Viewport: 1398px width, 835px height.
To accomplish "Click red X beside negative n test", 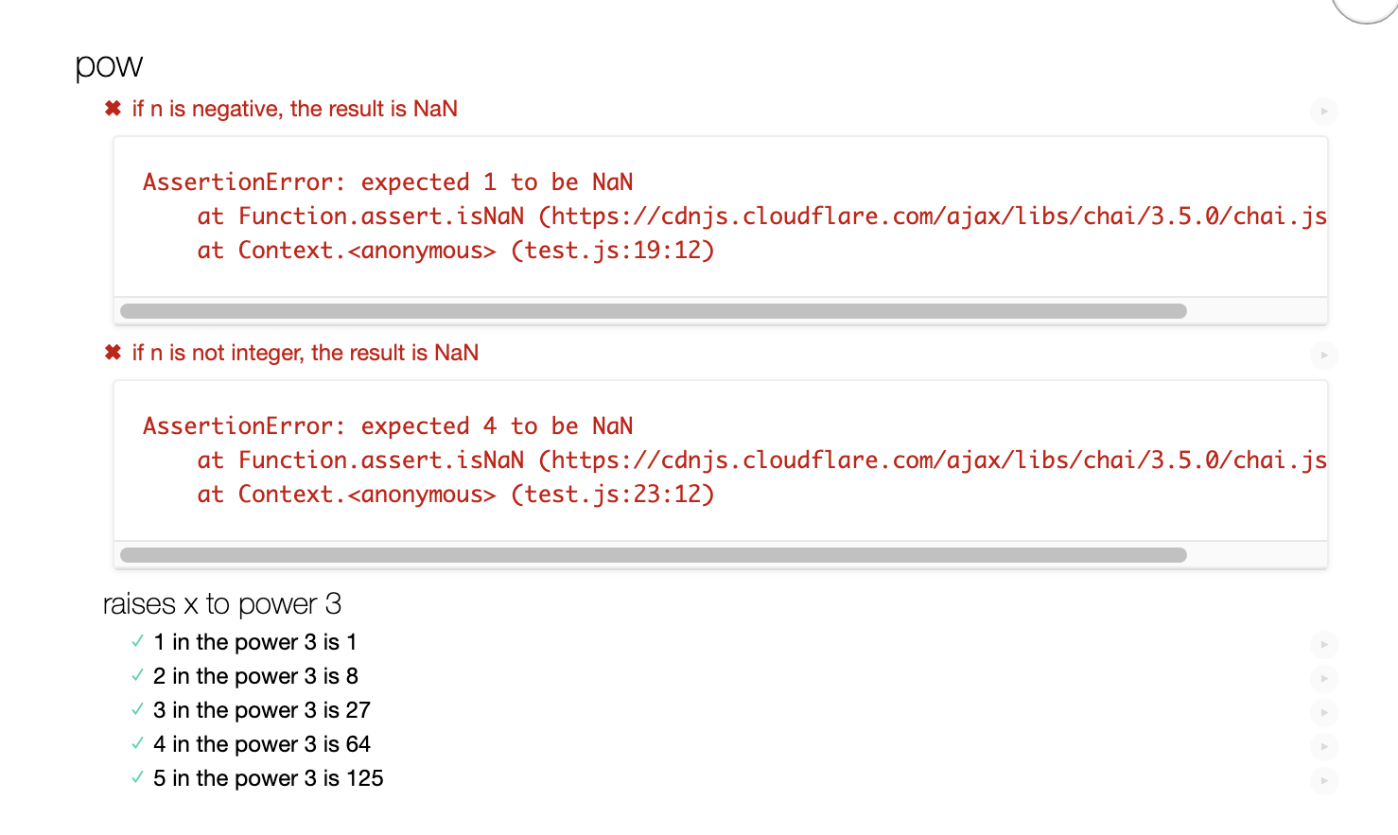I will pos(113,109).
